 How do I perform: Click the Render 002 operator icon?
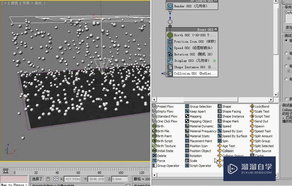(170, 6)
